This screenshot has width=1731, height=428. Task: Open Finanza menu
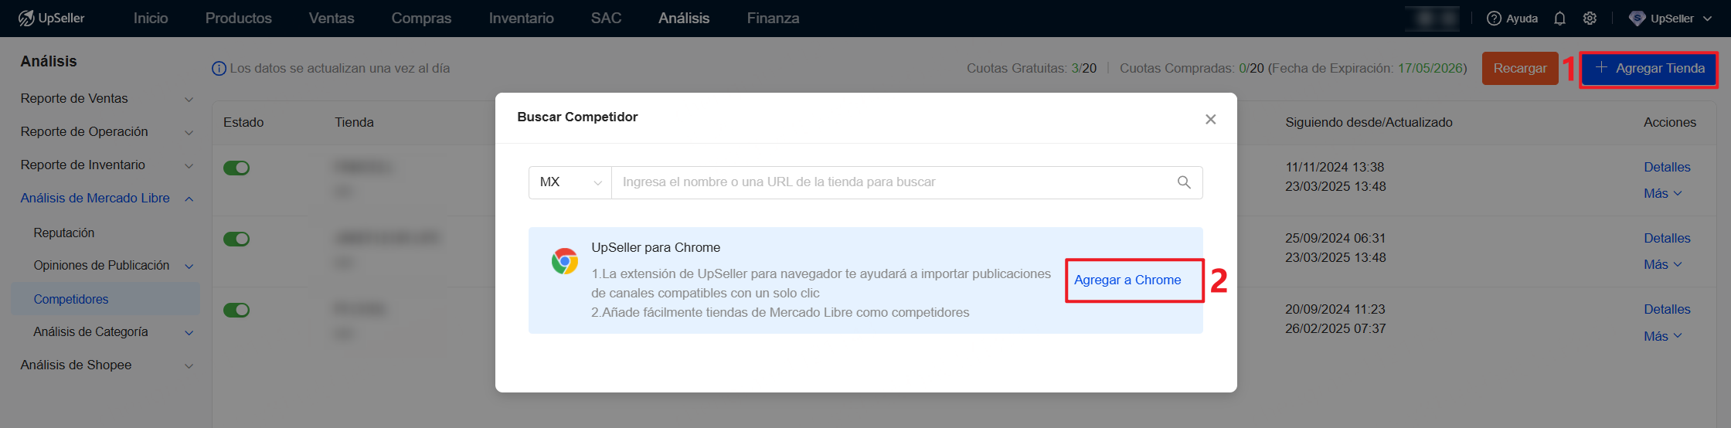click(x=773, y=18)
